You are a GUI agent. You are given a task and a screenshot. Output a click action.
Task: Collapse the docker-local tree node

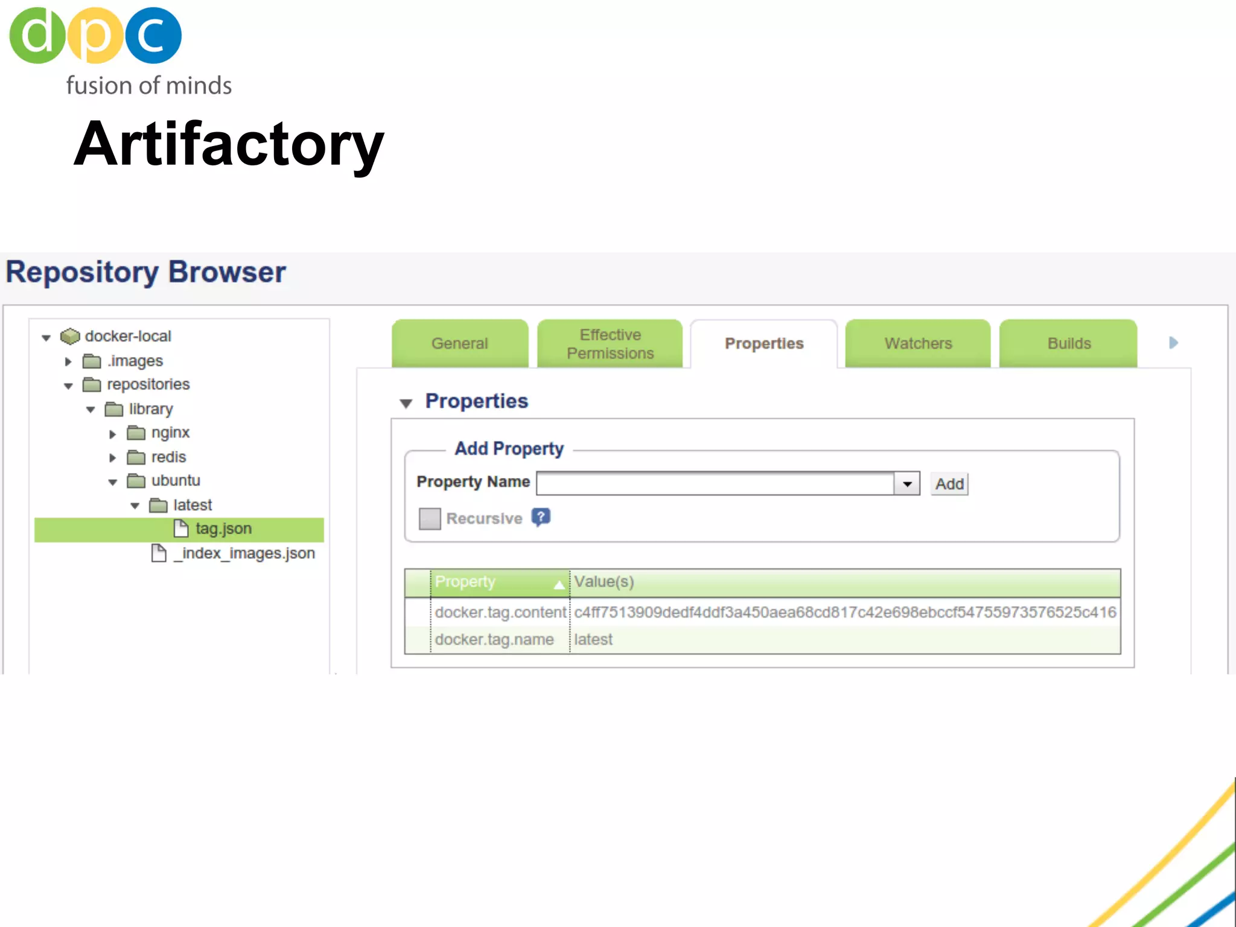(46, 337)
